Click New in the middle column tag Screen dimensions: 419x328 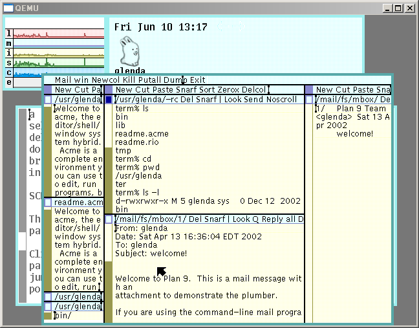click(124, 89)
